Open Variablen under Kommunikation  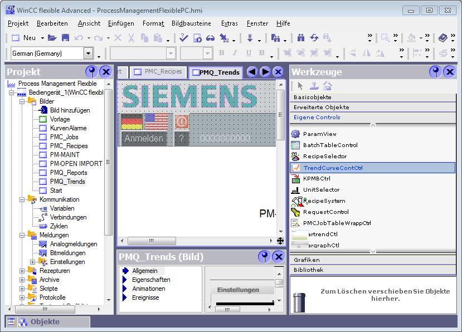(62, 208)
